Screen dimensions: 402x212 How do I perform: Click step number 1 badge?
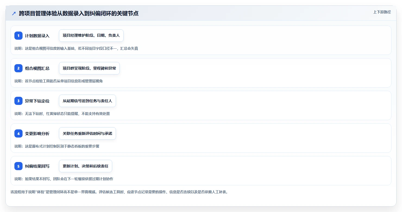click(x=18, y=36)
